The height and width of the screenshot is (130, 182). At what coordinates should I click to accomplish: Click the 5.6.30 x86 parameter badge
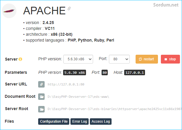click(x=75, y=73)
